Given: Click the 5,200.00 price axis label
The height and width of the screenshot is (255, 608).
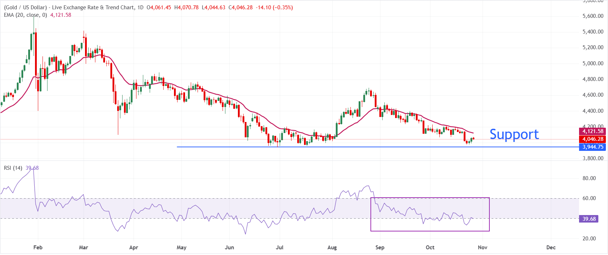Looking at the screenshot, I should point(593,47).
